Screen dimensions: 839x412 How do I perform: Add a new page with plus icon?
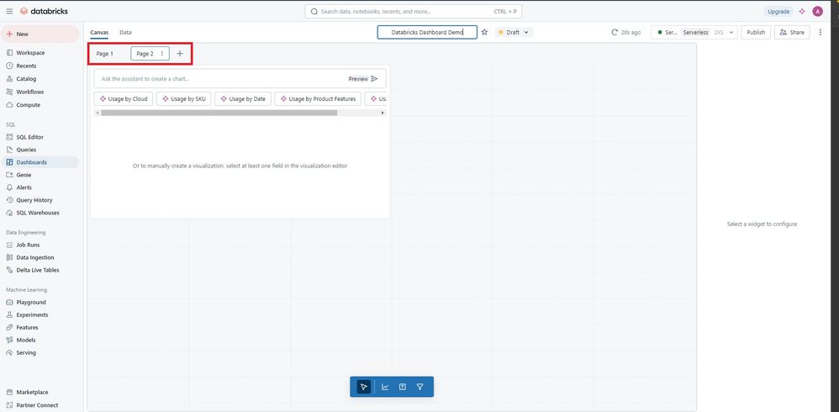(180, 54)
